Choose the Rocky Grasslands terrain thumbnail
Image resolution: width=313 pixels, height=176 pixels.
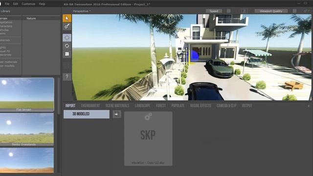(x=27, y=129)
